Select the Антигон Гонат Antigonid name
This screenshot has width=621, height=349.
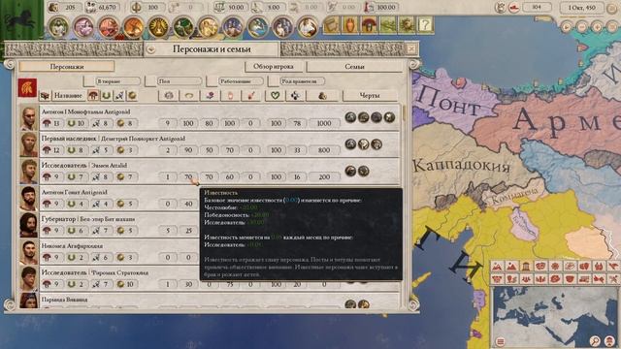tap(74, 192)
